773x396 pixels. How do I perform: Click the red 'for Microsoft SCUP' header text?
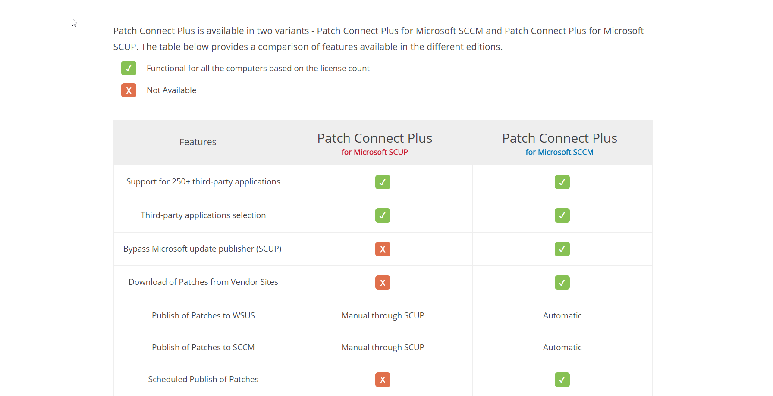[374, 152]
